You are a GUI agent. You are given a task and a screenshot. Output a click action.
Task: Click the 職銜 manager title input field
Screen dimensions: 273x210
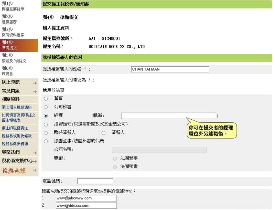click(169, 116)
